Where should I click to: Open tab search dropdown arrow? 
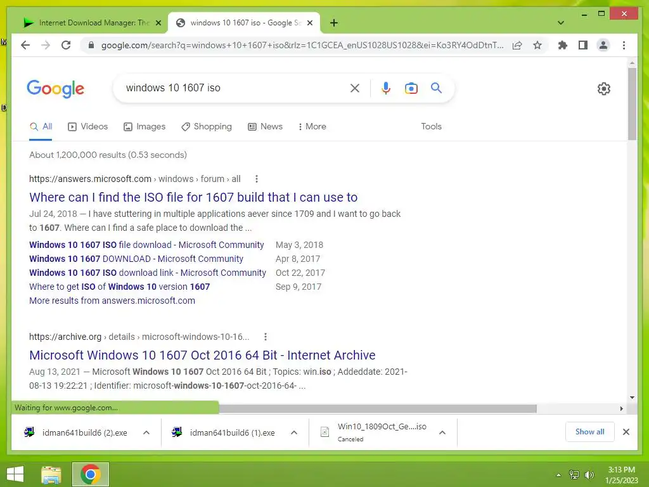click(561, 23)
